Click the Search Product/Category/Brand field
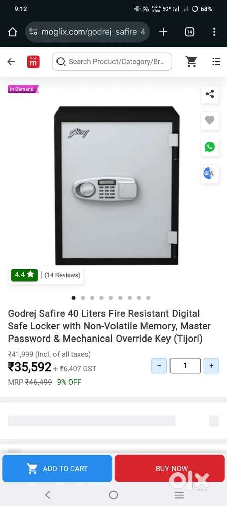Screen dimensions: 227x506 112,62
